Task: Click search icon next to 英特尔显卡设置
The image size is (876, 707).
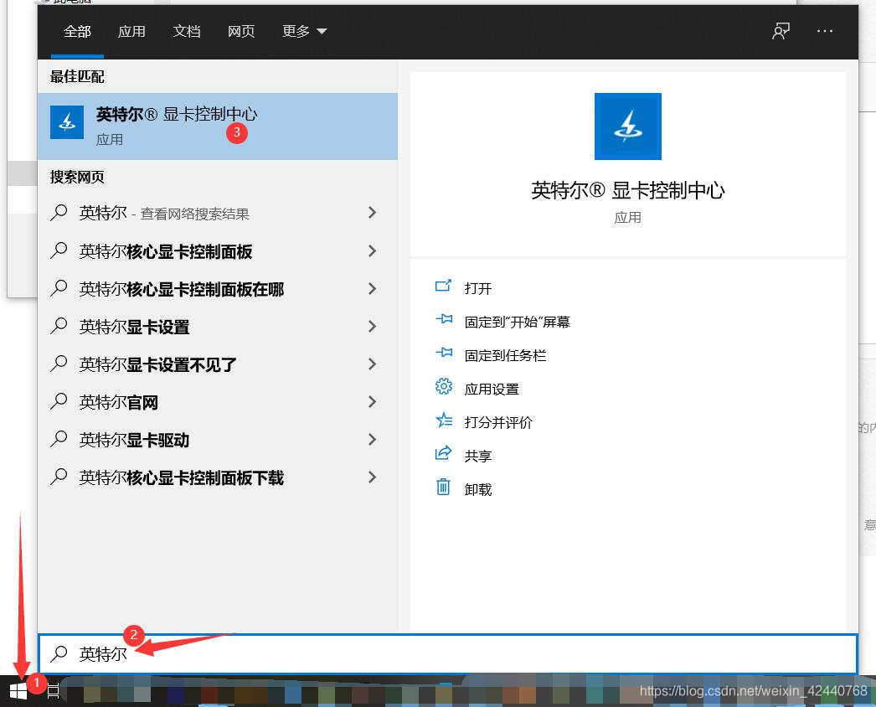Action: [59, 326]
